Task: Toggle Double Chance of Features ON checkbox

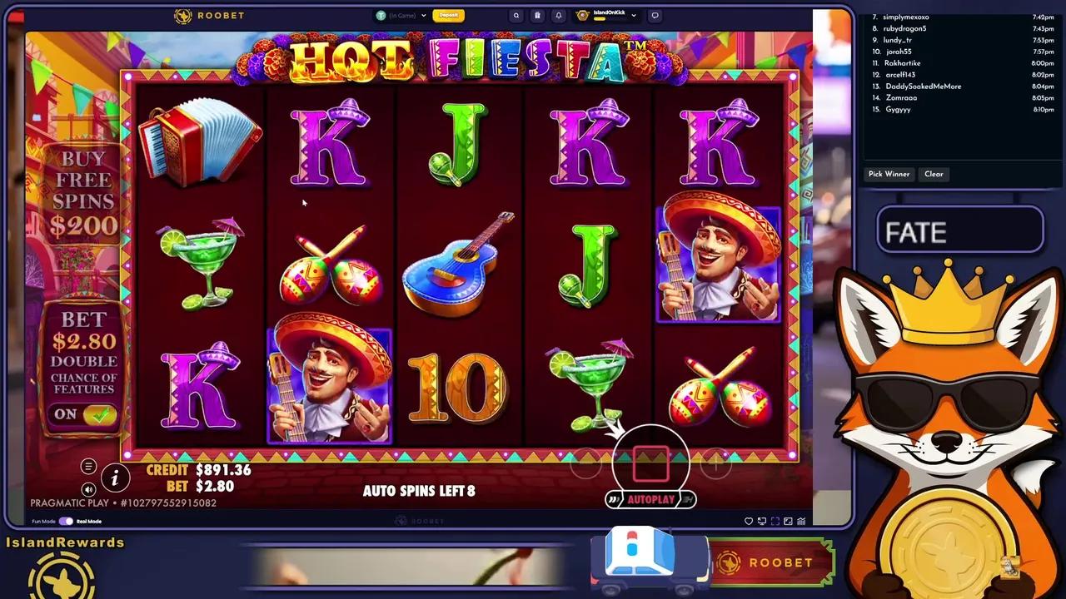Action: pos(84,414)
